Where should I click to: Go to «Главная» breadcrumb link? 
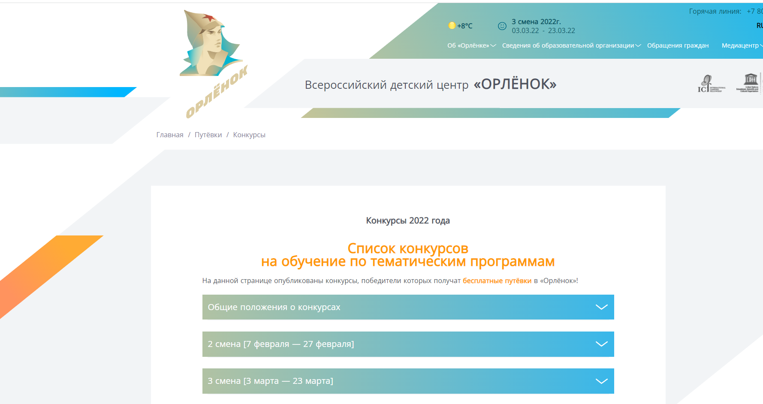pos(170,135)
